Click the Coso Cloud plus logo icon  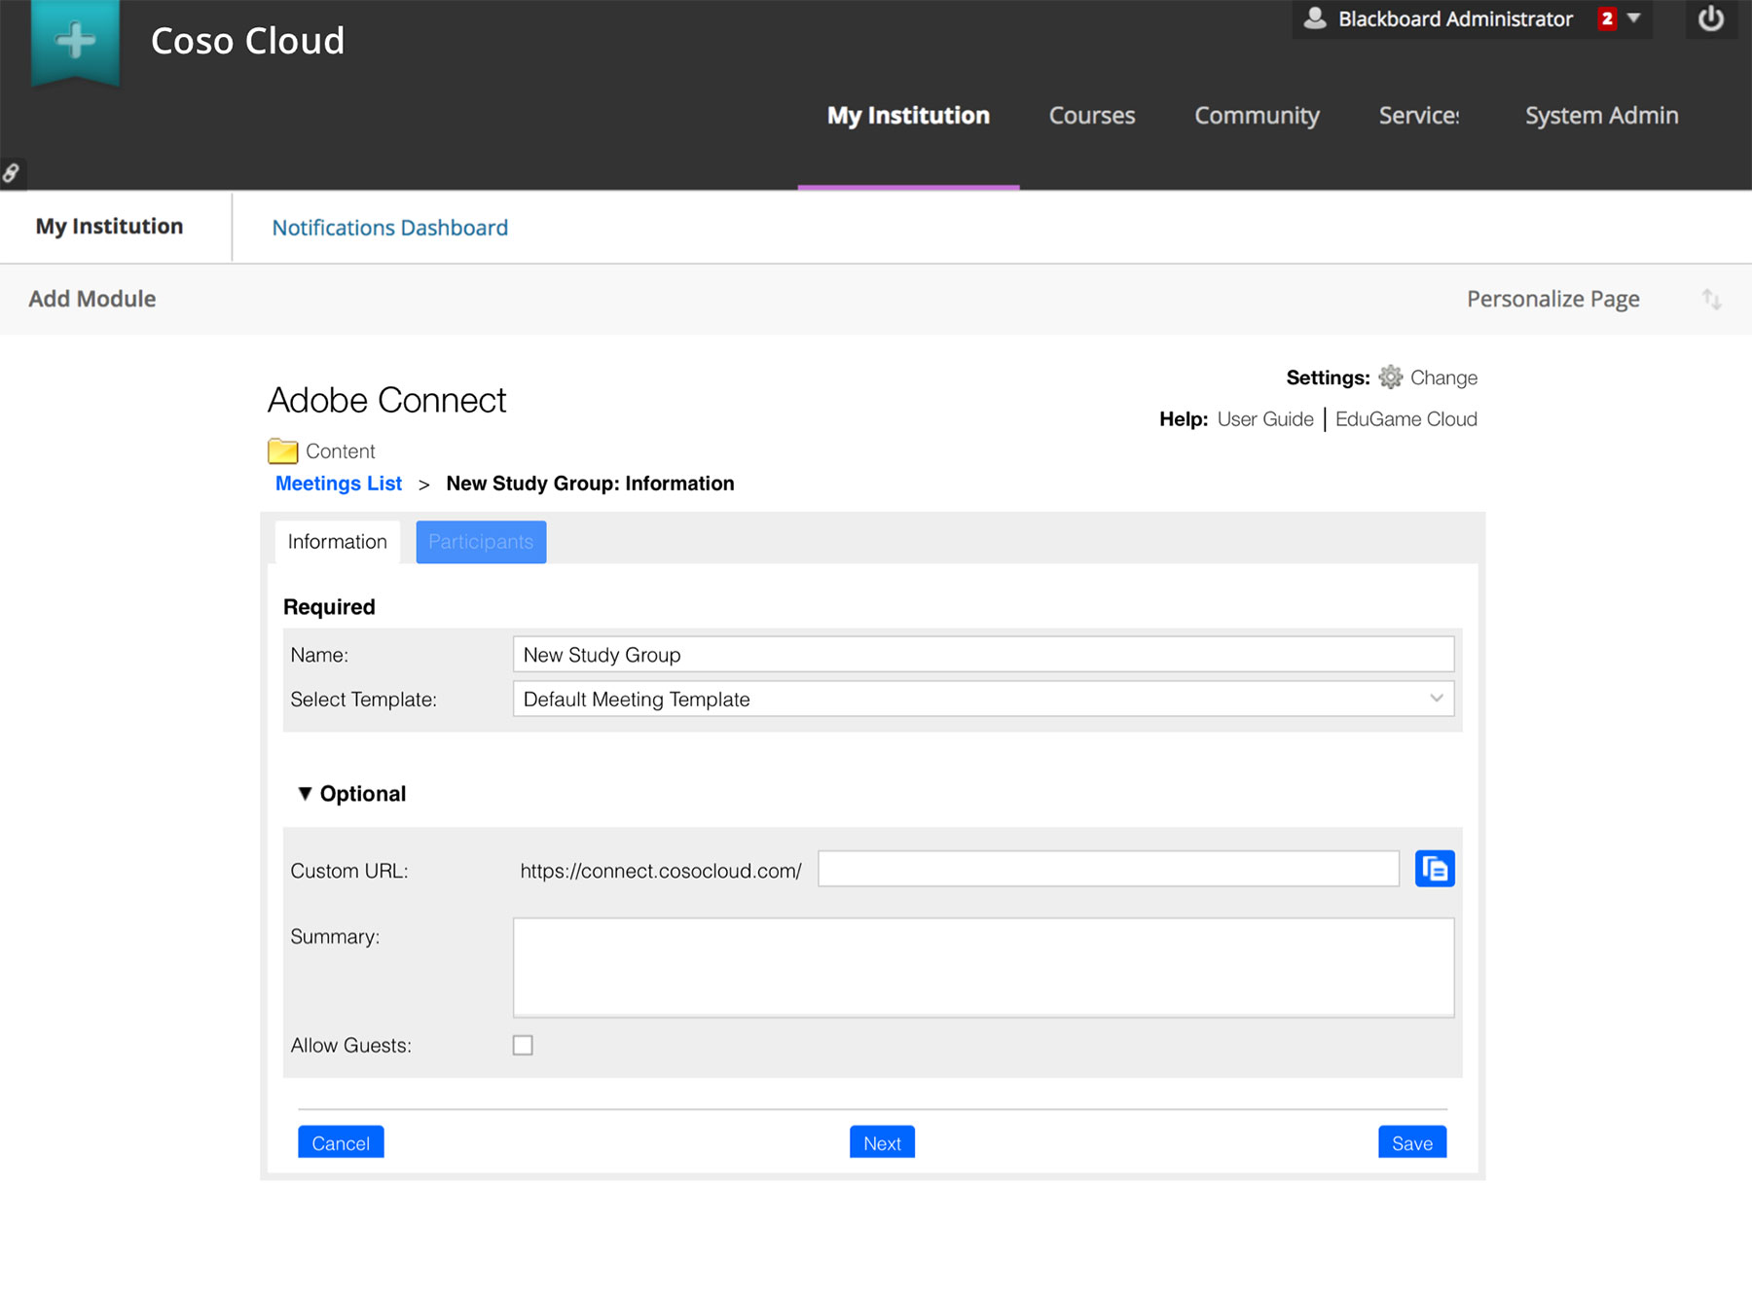coord(76,42)
